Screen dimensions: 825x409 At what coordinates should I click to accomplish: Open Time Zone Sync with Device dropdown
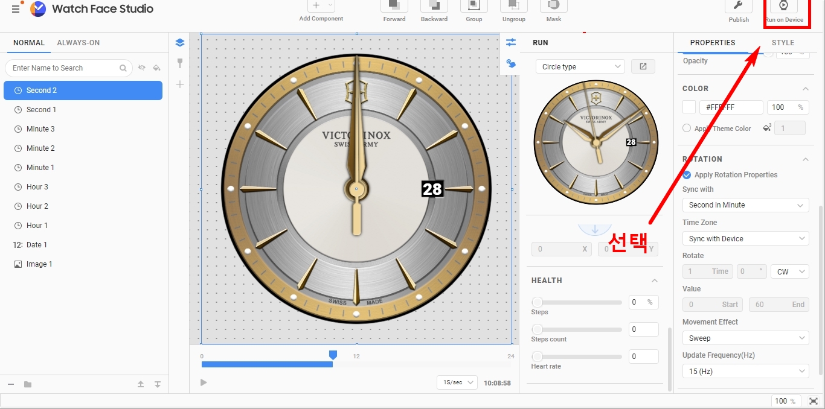(x=745, y=238)
